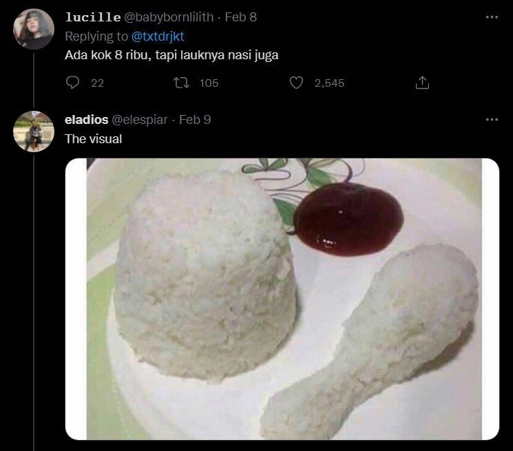The height and width of the screenshot is (451, 513).
Task: Enlarge the rice plate photo
Action: pyautogui.click(x=282, y=299)
